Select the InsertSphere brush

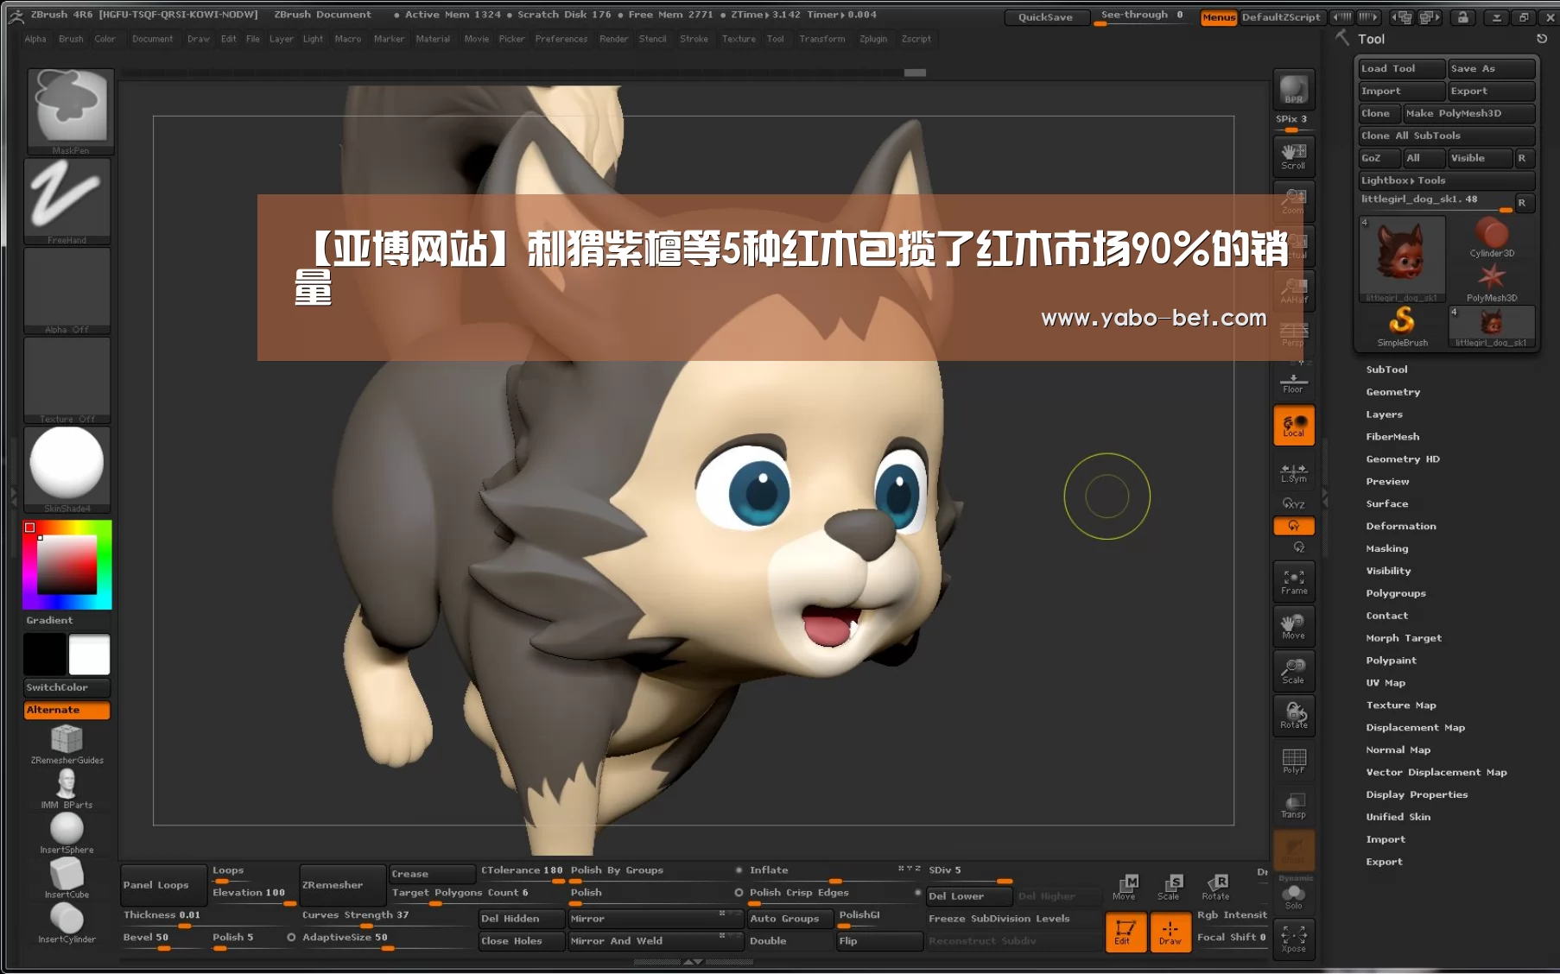[67, 834]
